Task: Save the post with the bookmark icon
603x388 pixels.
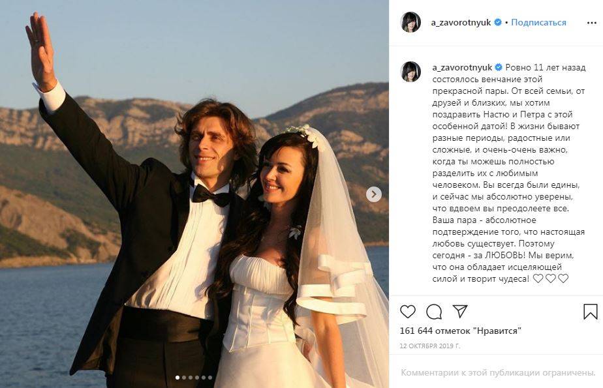Action: tap(590, 312)
